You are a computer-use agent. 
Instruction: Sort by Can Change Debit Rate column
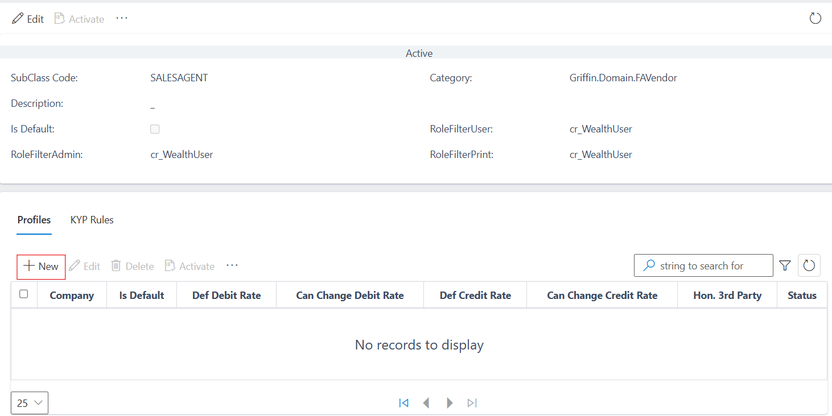[350, 296]
